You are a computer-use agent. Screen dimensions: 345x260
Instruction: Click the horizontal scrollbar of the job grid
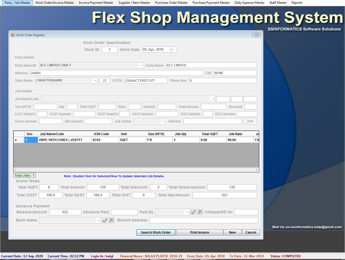(136, 170)
